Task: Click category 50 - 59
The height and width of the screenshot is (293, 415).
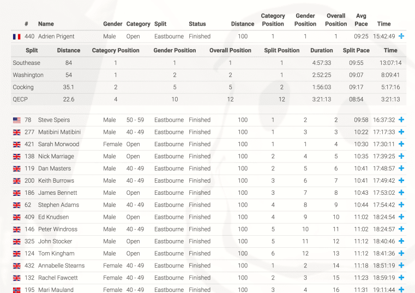Action: click(135, 119)
